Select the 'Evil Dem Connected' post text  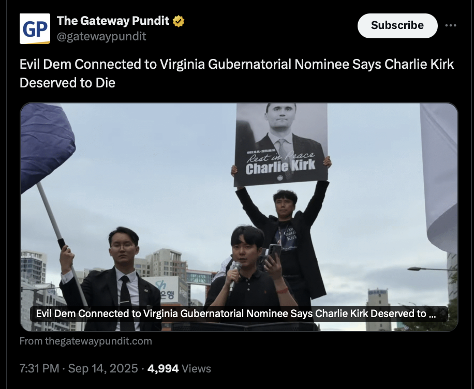click(236, 73)
